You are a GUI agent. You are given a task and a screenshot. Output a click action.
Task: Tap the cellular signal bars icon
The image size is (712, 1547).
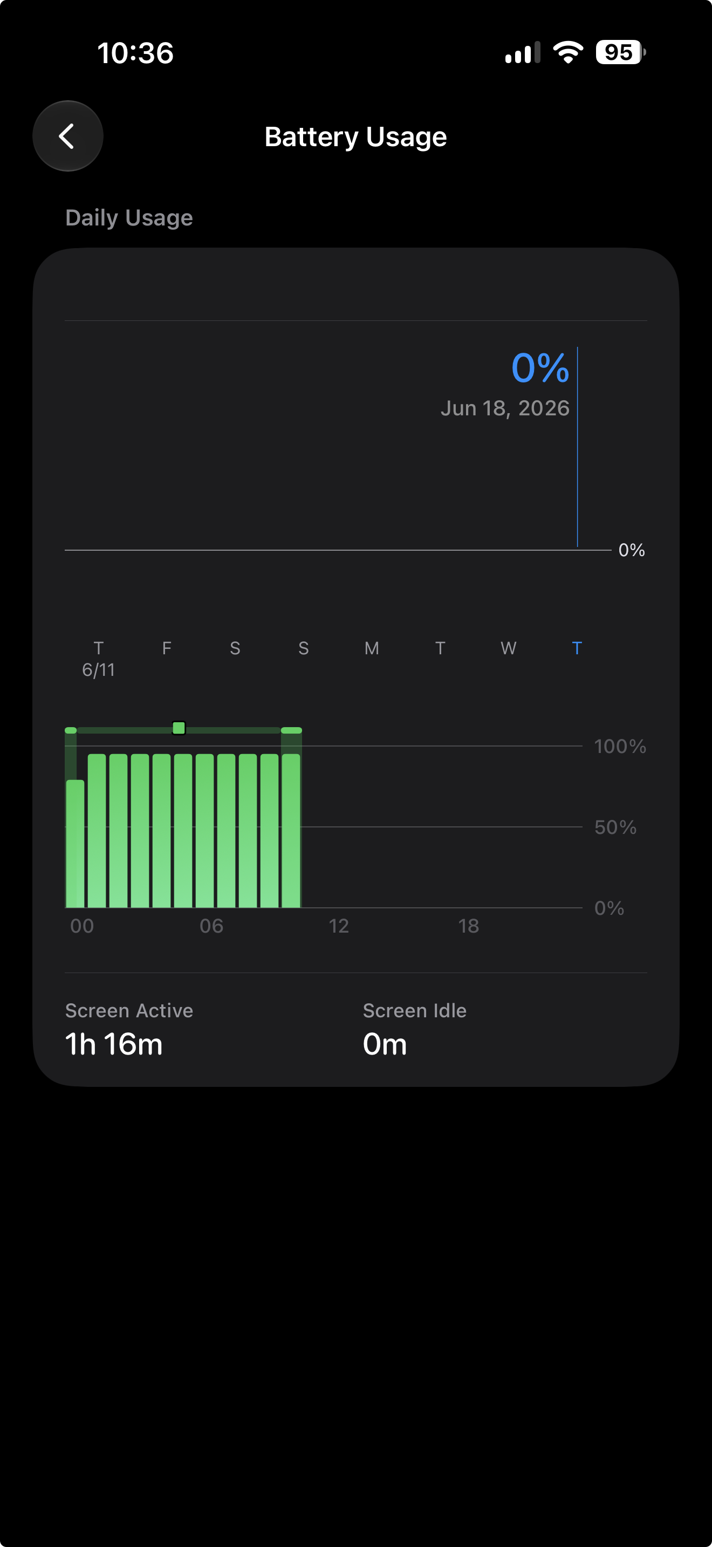(522, 52)
